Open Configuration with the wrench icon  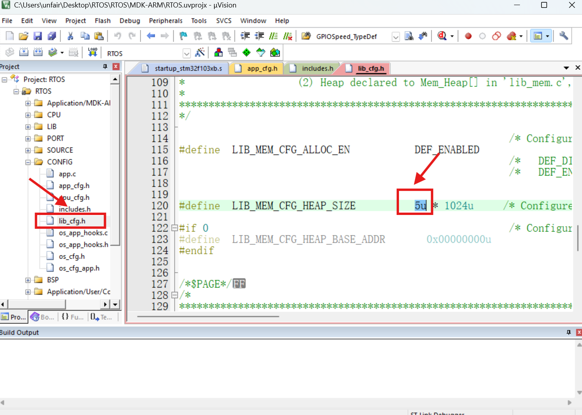click(564, 36)
